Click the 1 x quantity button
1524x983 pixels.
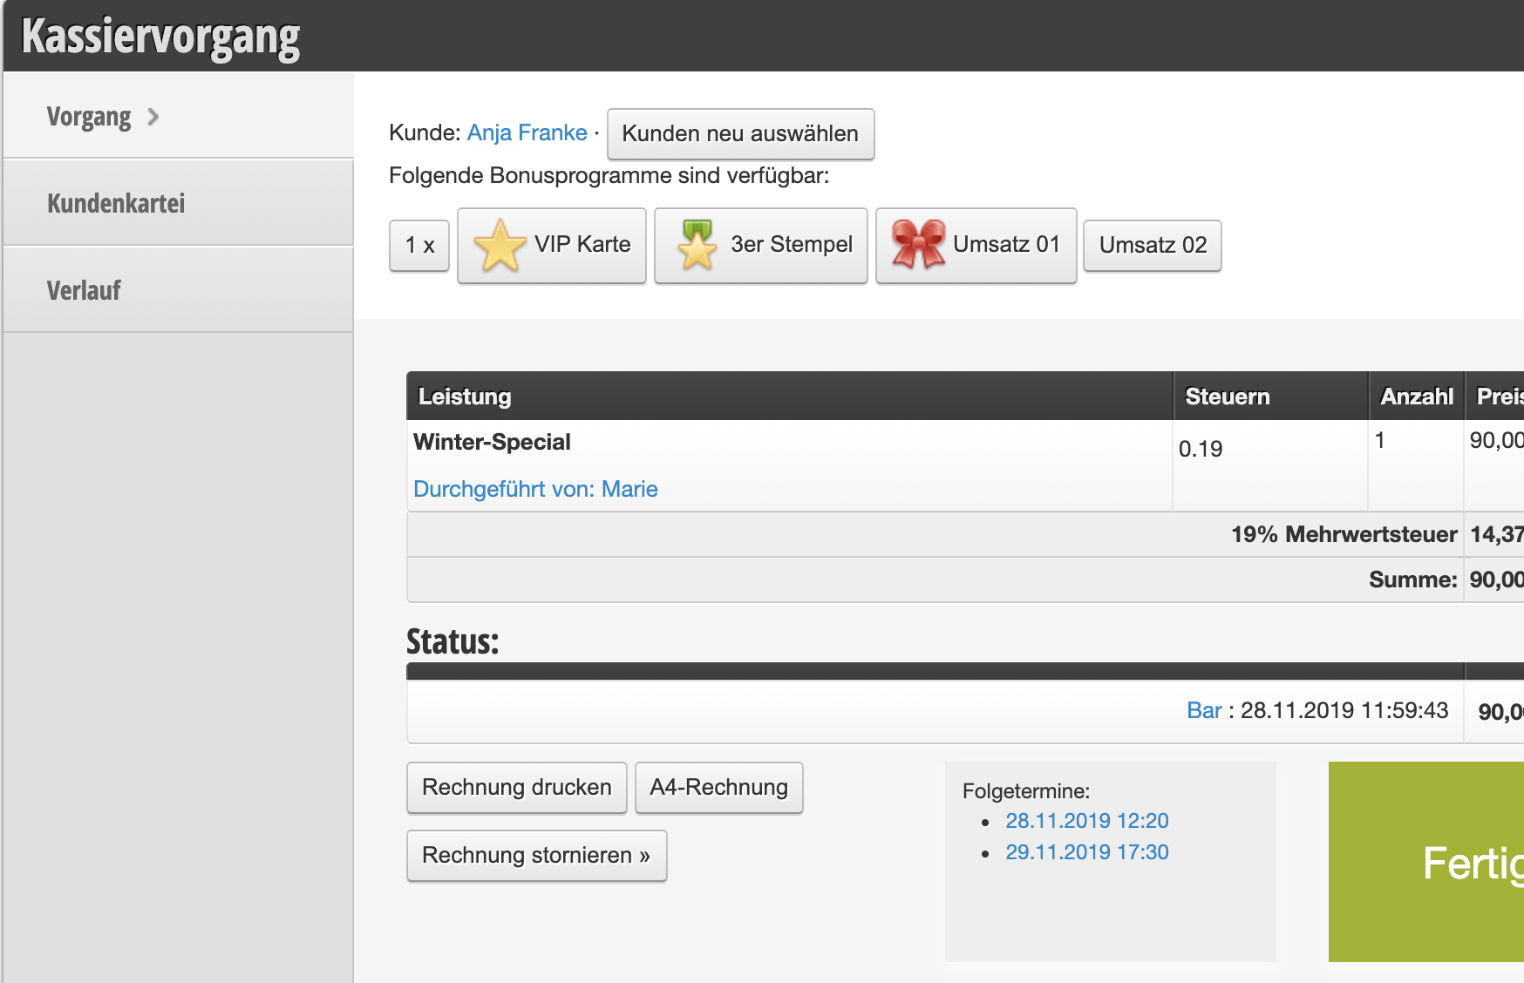(419, 246)
